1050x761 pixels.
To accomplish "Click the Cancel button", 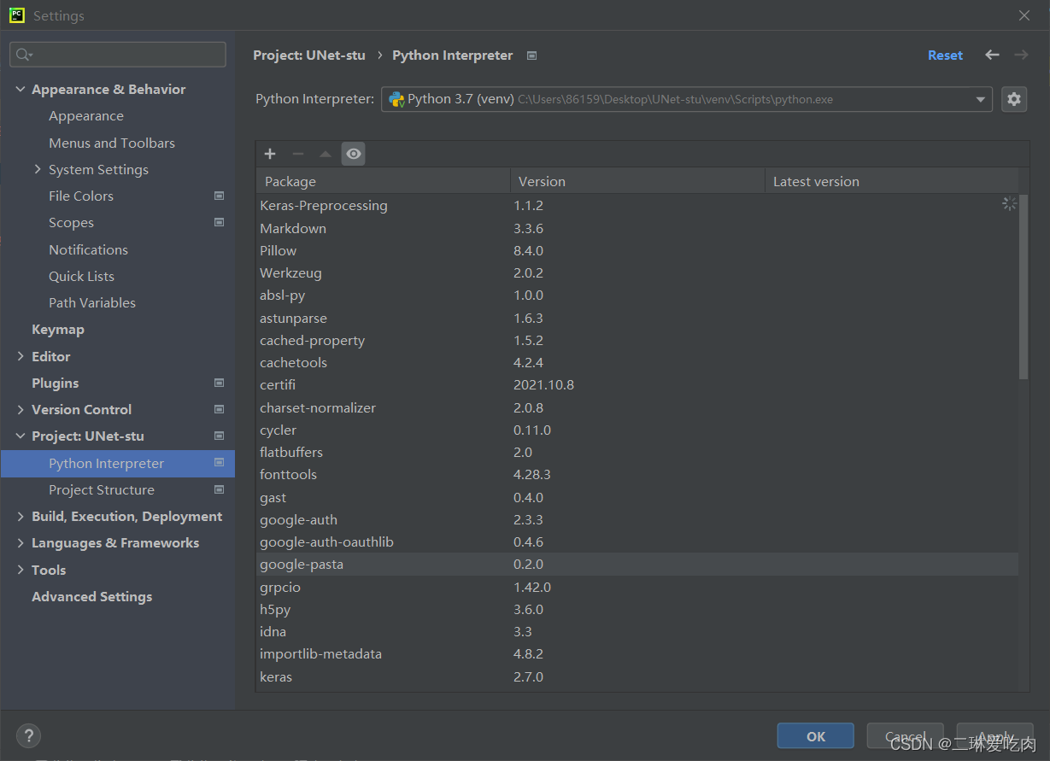I will tap(906, 736).
